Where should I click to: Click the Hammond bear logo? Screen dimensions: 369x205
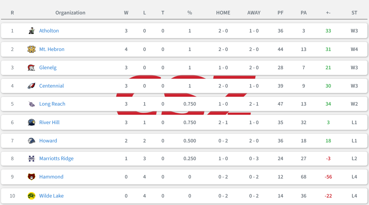[x=32, y=177]
